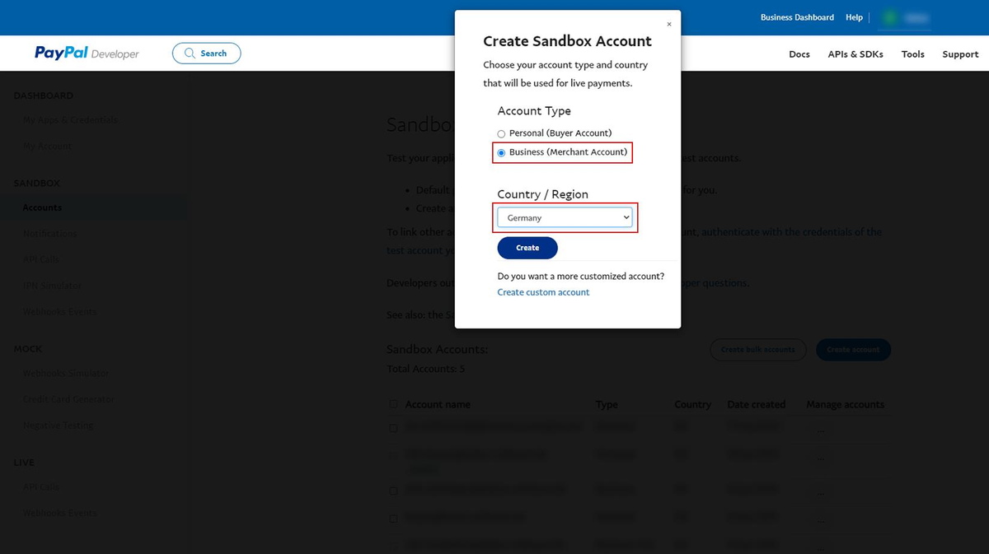Open IPN Simulator in sidebar
The image size is (989, 554).
(x=52, y=286)
